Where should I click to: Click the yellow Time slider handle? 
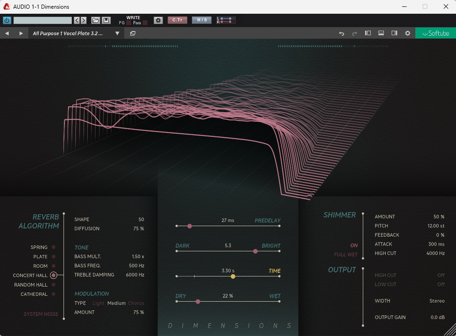click(x=233, y=276)
